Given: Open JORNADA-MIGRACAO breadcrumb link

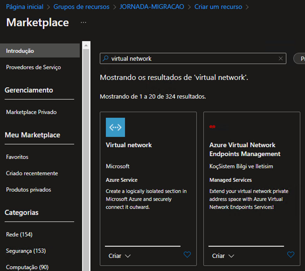Looking at the screenshot, I should coord(152,7).
